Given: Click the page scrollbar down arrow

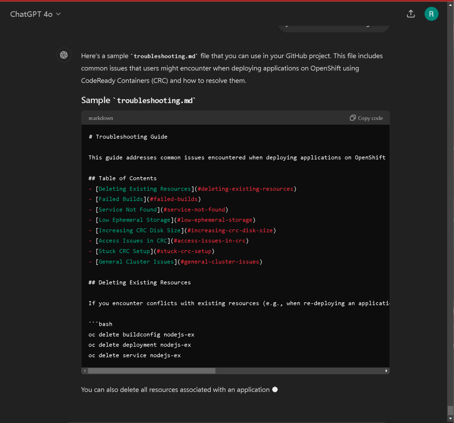Looking at the screenshot, I should (450, 419).
